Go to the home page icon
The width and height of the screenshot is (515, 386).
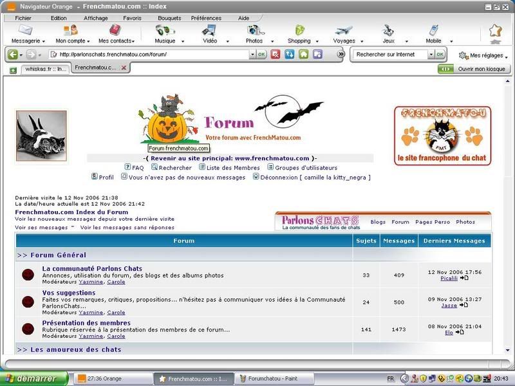[x=303, y=54]
